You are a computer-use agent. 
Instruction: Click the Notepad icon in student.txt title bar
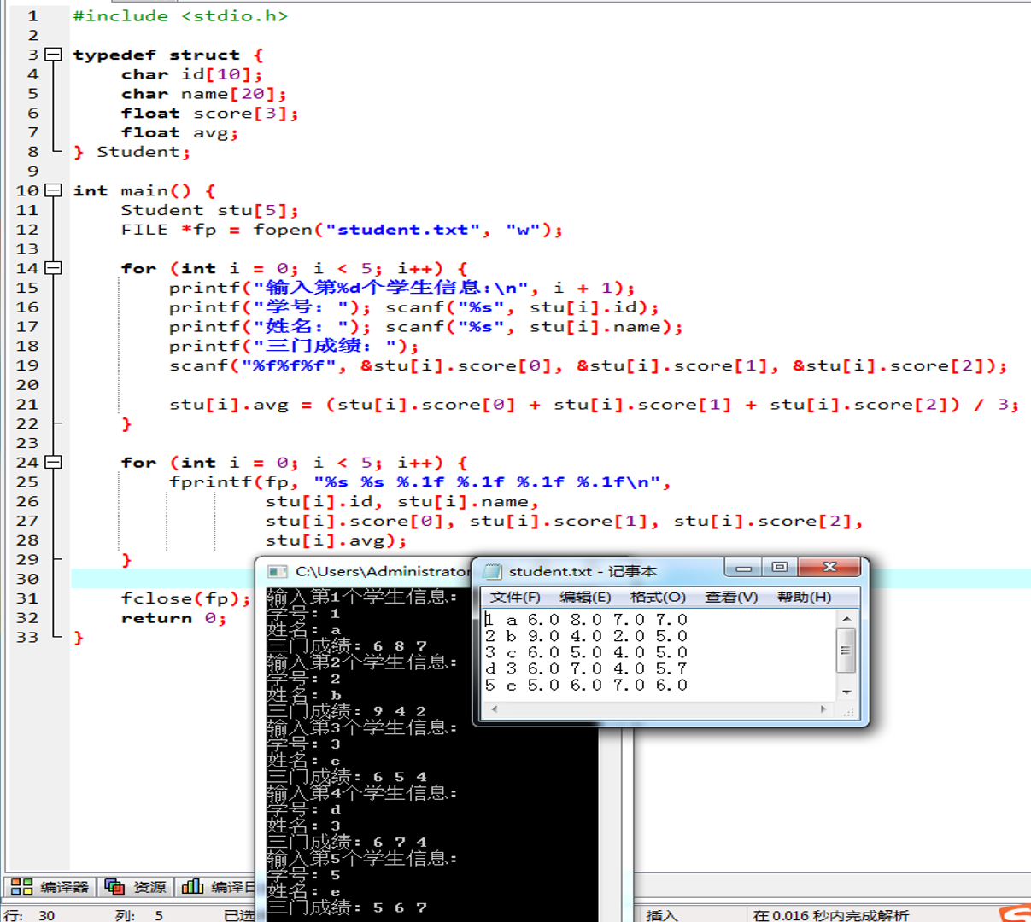point(492,571)
